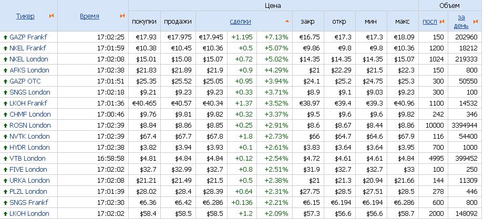
Task: Click sort icon next to Время header
Action: [x=123, y=16]
